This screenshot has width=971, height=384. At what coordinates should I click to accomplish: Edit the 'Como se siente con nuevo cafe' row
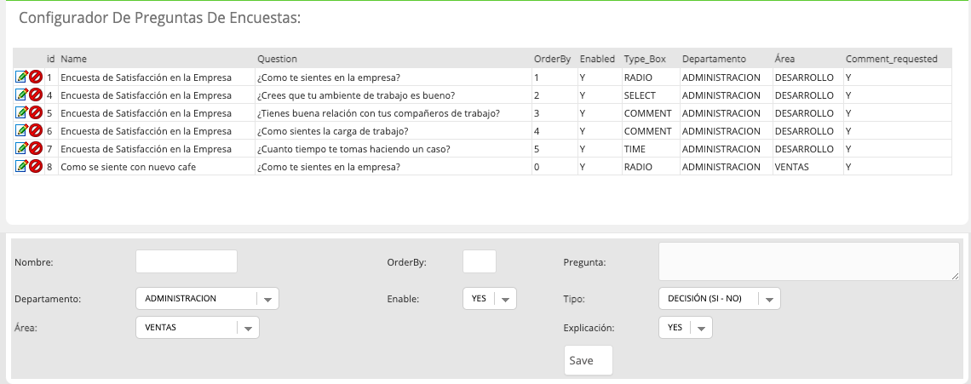coord(21,167)
